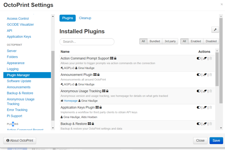
Task: Click lock icon beside Announcement Plugin
Action: 98,75
